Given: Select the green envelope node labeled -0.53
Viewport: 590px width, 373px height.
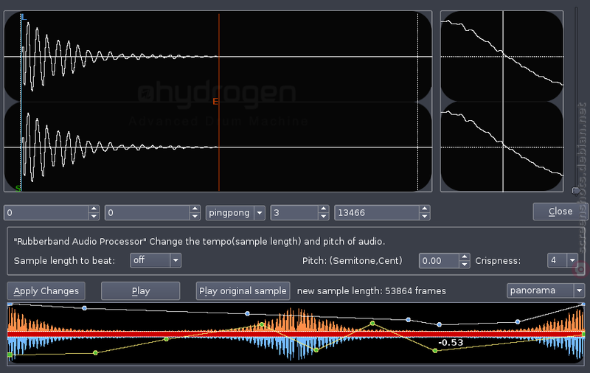Looking at the screenshot, I should tap(435, 350).
